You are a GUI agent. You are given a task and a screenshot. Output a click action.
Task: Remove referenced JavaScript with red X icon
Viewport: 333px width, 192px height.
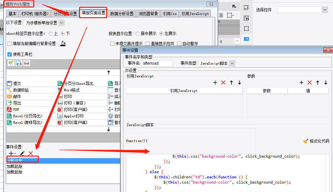223,83
